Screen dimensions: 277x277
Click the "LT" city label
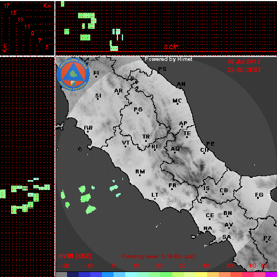(x=155, y=195)
